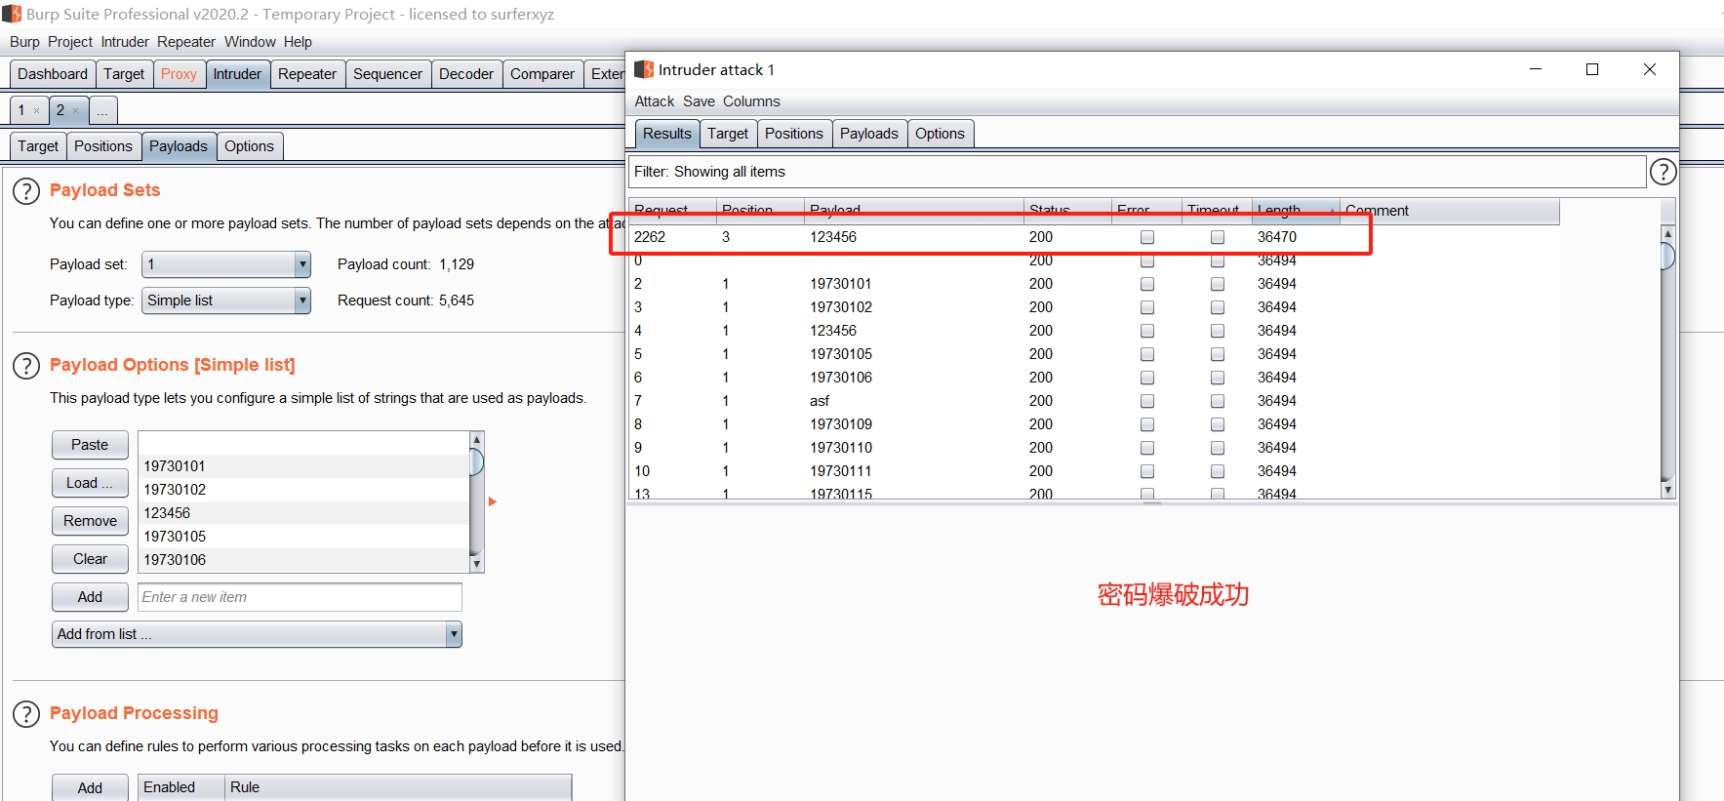The width and height of the screenshot is (1724, 801).
Task: Open the Save menu in attack window
Action: [699, 101]
